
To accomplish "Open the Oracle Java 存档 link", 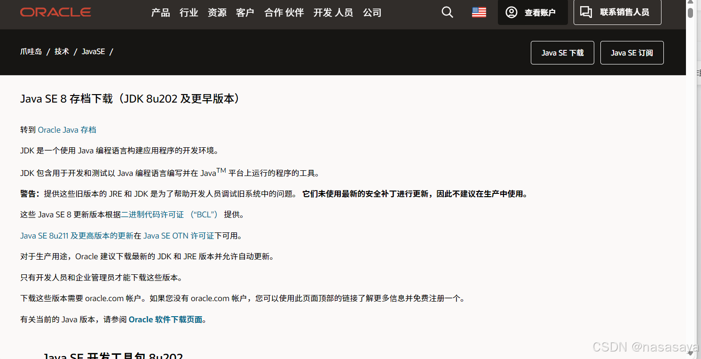I will [67, 130].
